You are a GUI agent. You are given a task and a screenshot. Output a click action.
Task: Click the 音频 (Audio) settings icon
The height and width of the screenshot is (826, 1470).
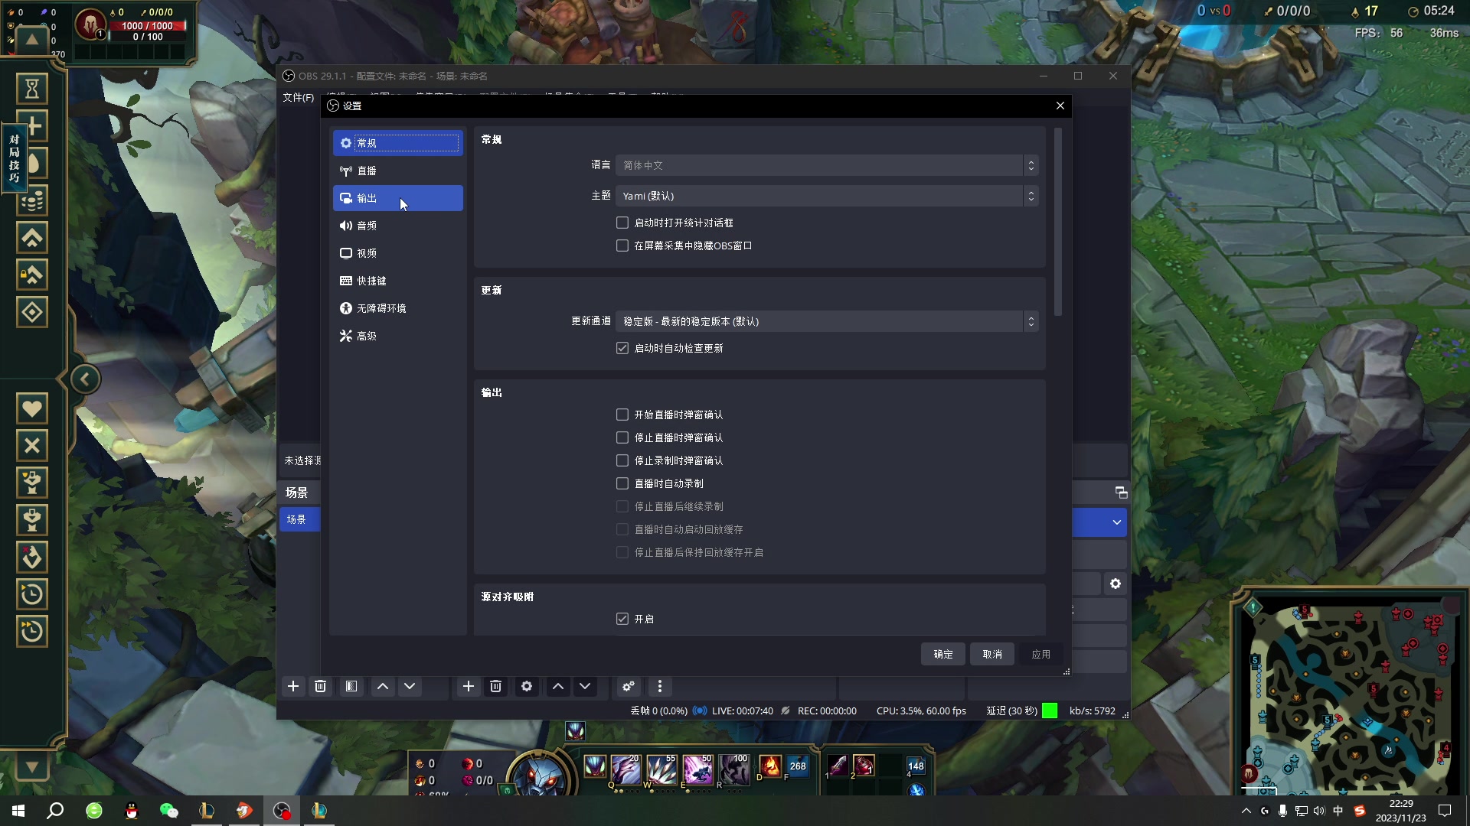(x=367, y=225)
